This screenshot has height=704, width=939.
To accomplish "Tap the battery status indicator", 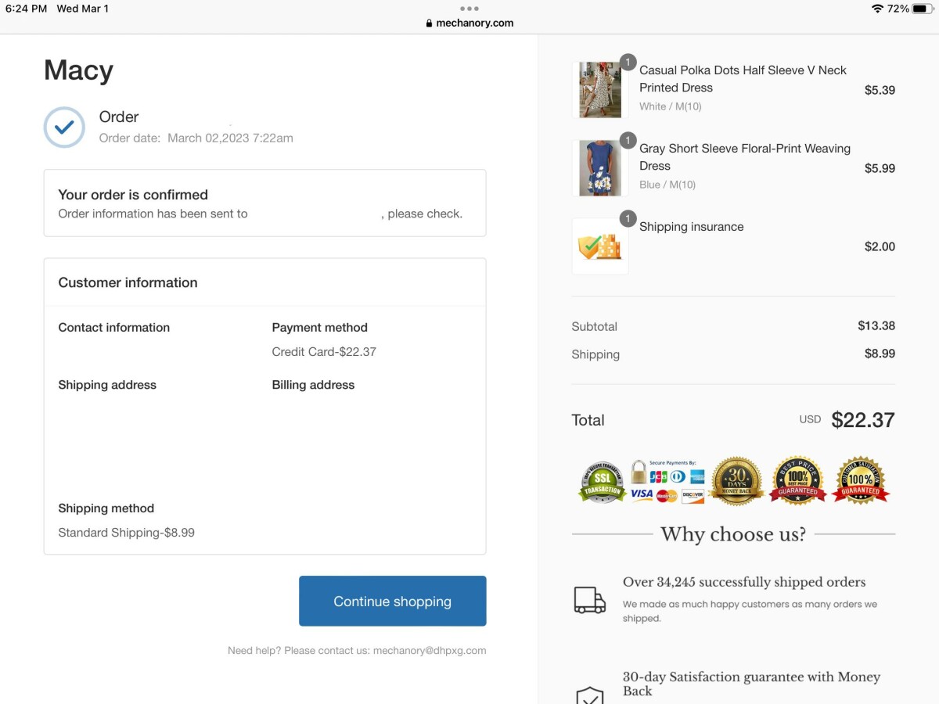I will (x=920, y=9).
